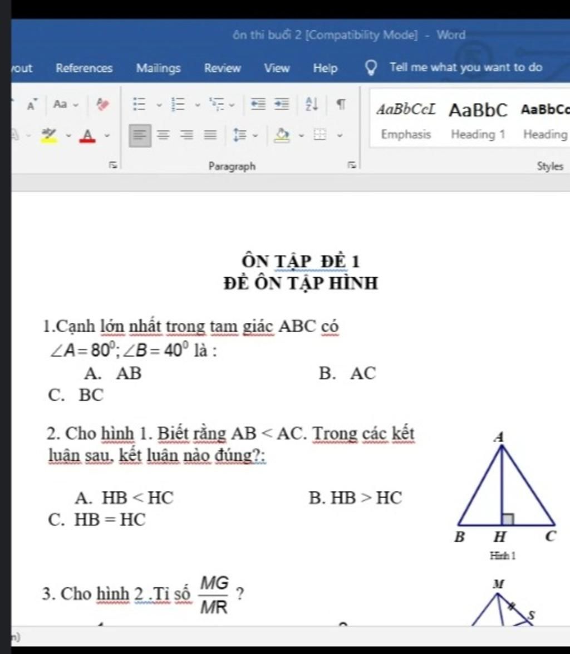Viewport: 570px width, 654px height.
Task: Click the Line and Paragraph Spacing icon
Action: (240, 136)
